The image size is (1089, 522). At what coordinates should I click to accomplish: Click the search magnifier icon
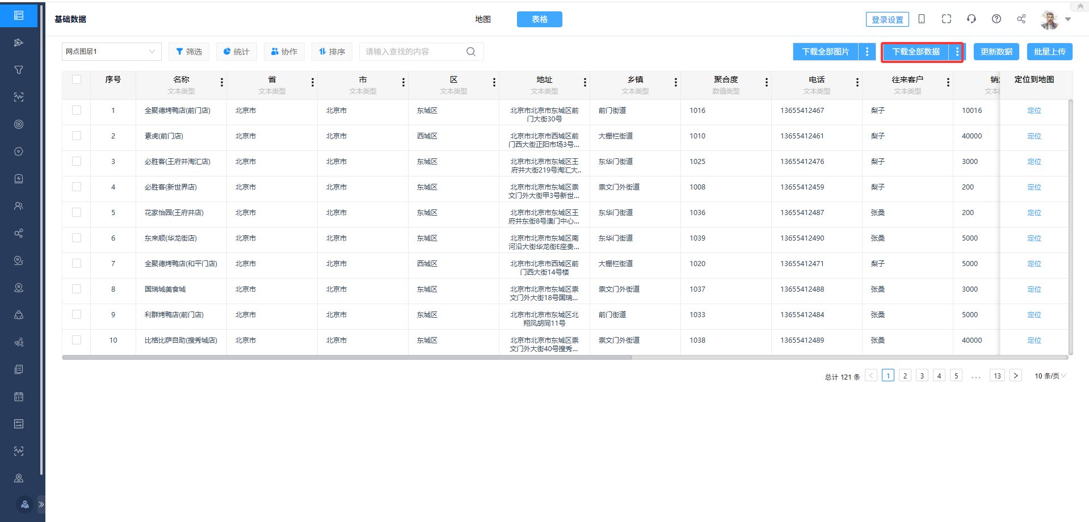pyautogui.click(x=470, y=52)
